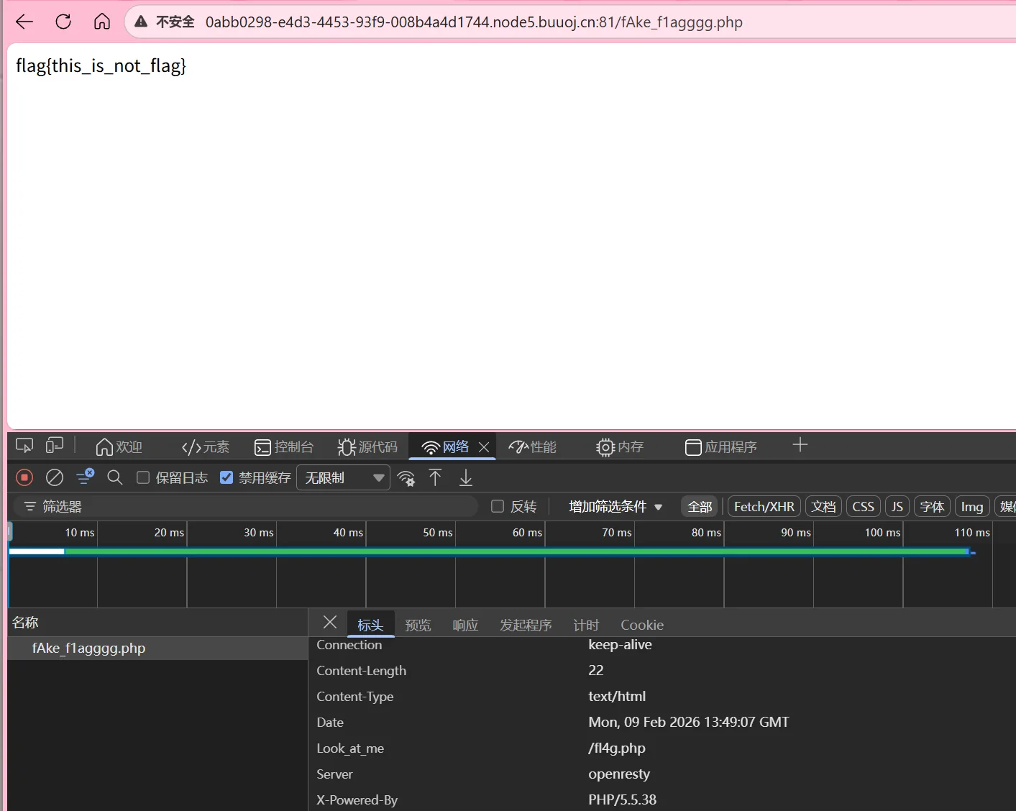Activate inspect element picker
Viewport: 1016px width, 811px height.
24,446
